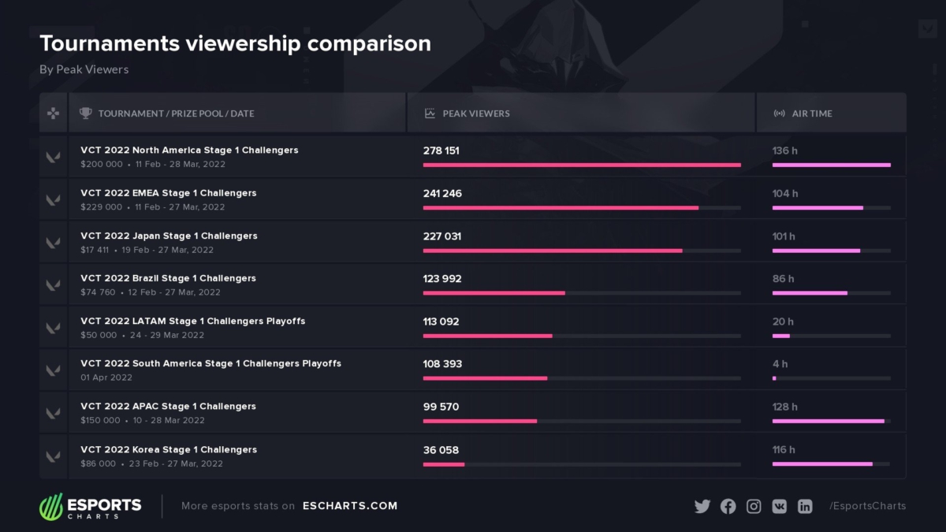The image size is (946, 532).
Task: Click the Instagram icon
Action: click(x=754, y=506)
